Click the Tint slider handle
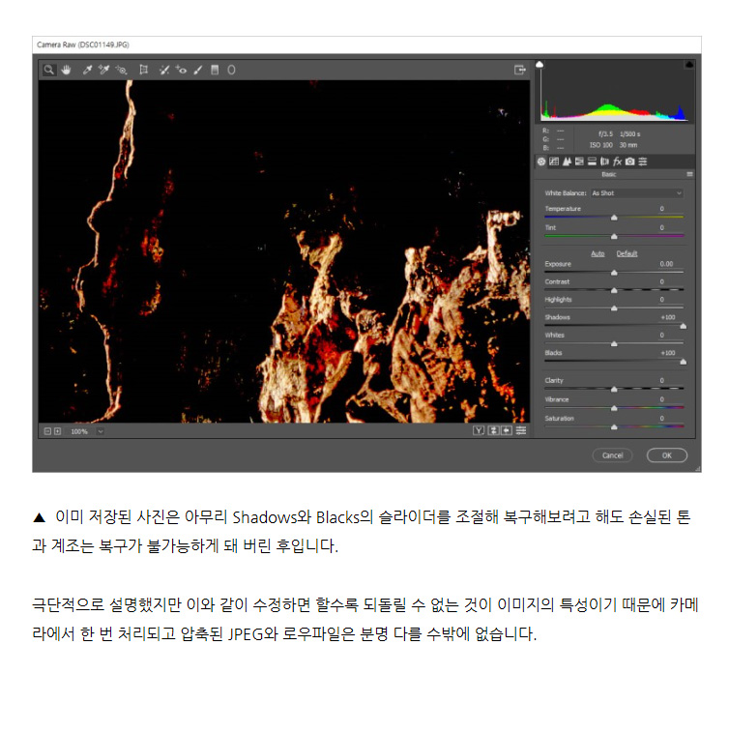729x733 pixels. tap(614, 236)
